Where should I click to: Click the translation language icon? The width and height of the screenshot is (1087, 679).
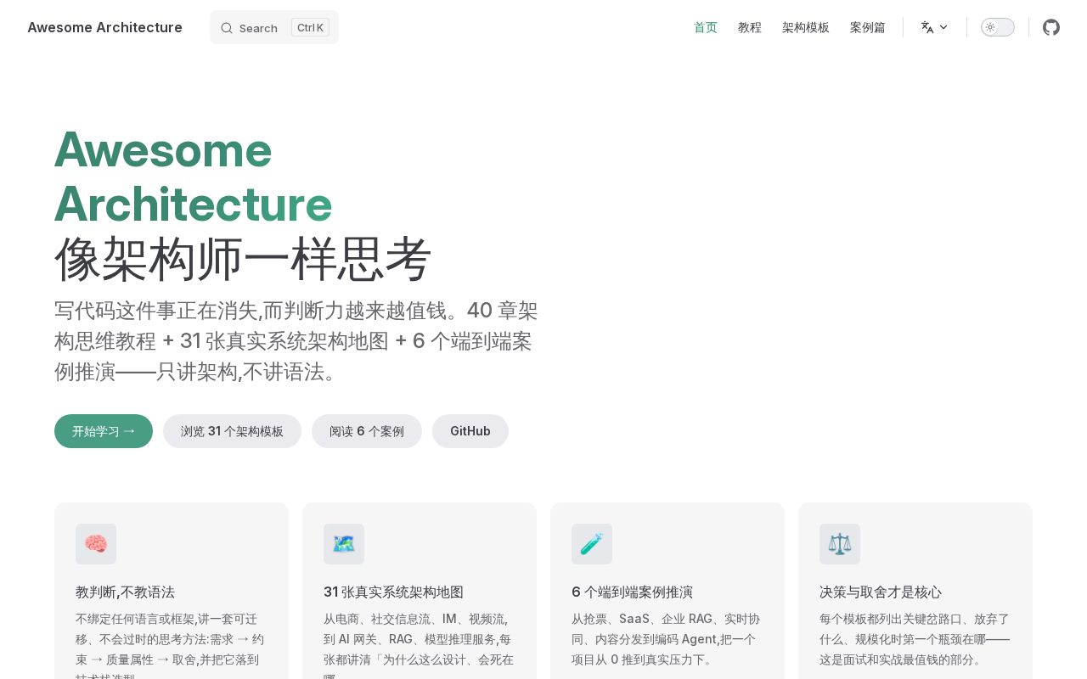(927, 27)
